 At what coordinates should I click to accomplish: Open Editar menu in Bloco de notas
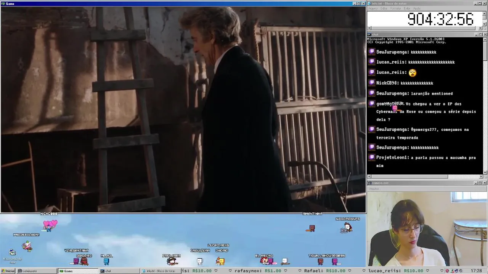tap(384, 8)
